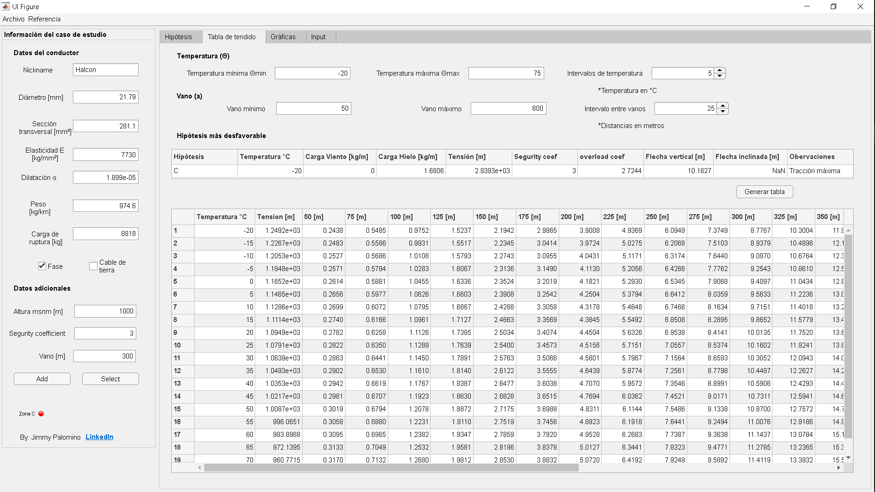
Task: Click the Segurity coefficient input field
Action: pos(105,333)
